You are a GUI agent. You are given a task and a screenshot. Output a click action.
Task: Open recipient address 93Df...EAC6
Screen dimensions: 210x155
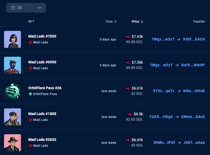point(194,39)
